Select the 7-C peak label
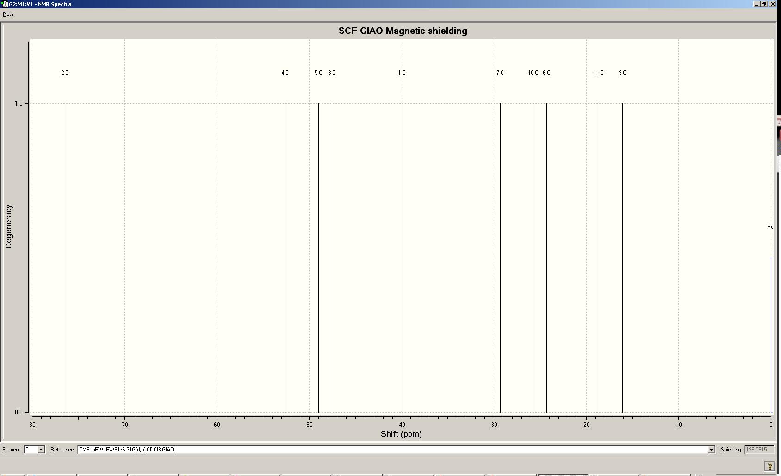 [500, 73]
